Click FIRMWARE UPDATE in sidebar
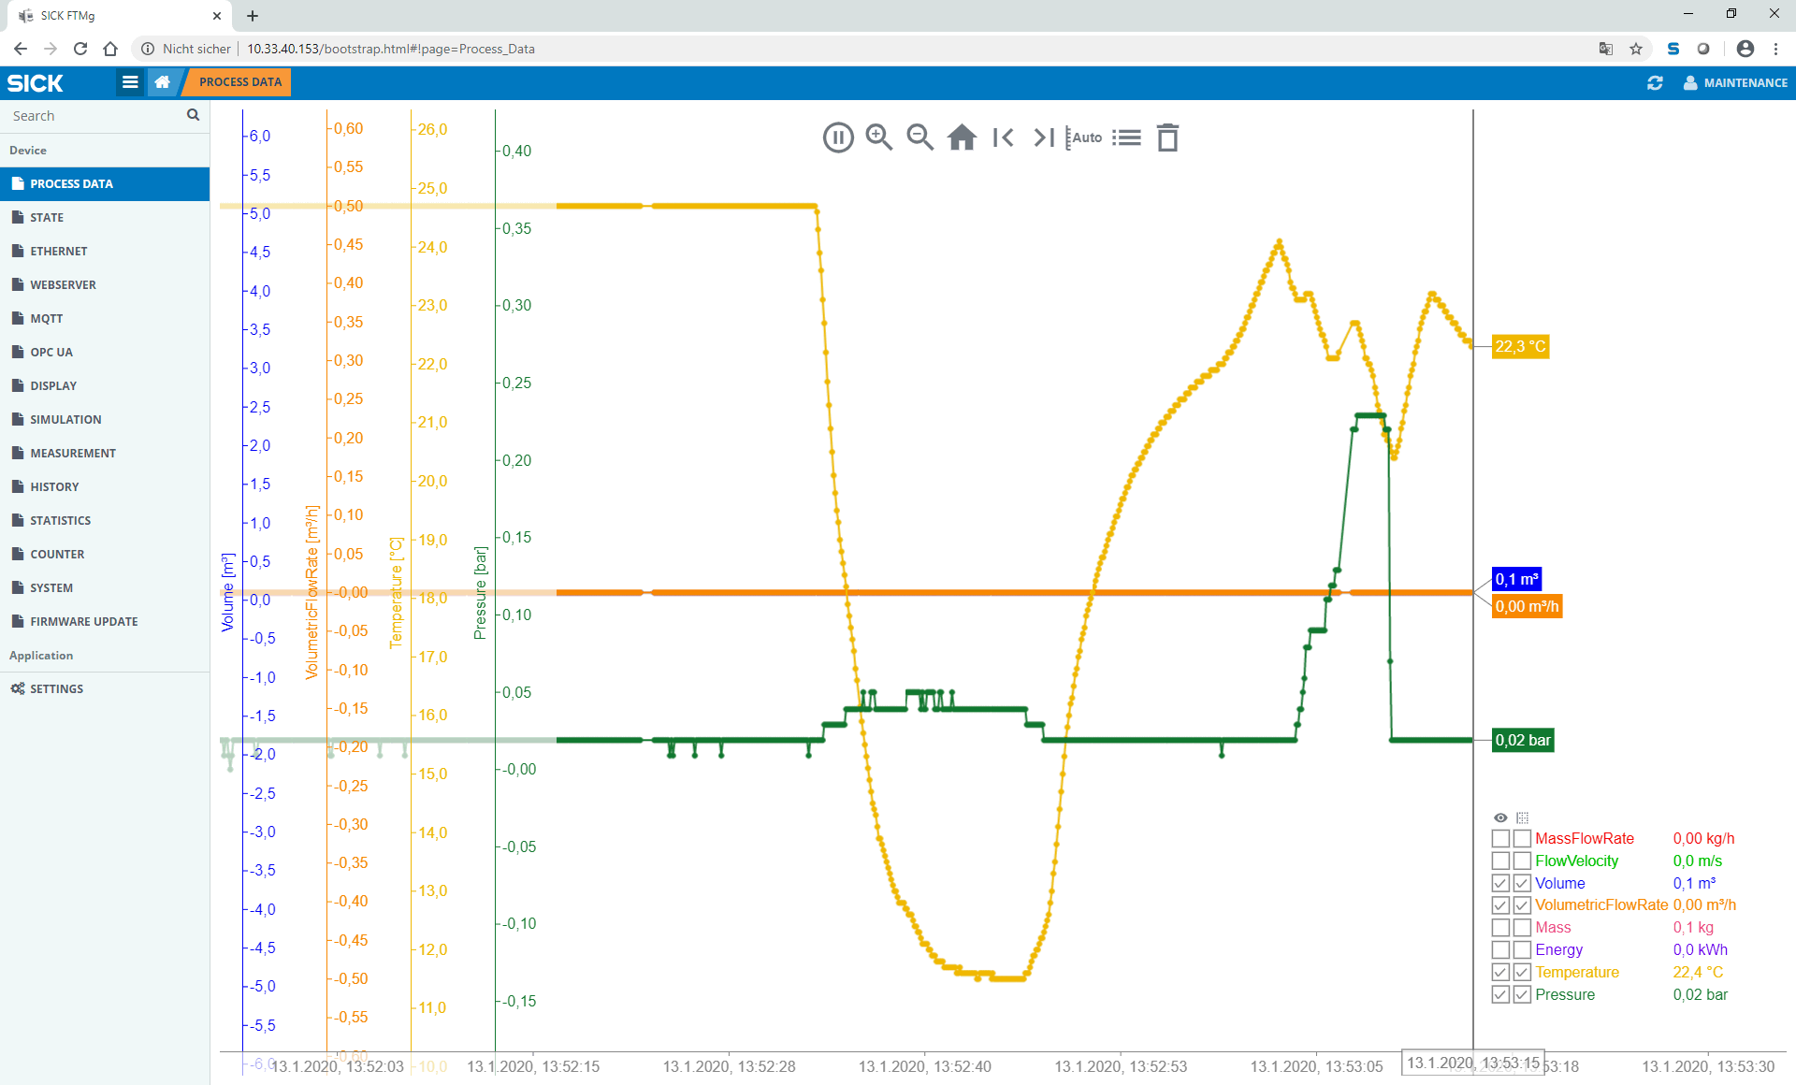Image resolution: width=1796 pixels, height=1085 pixels. [83, 621]
